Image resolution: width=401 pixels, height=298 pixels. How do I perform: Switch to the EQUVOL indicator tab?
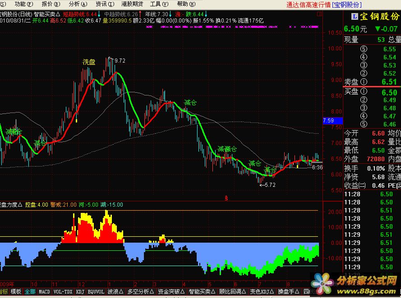tap(96, 292)
